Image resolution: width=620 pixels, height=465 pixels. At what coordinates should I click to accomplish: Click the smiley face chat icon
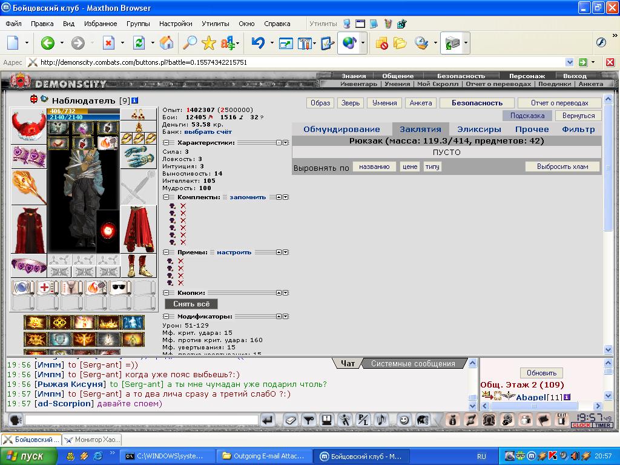point(404,420)
